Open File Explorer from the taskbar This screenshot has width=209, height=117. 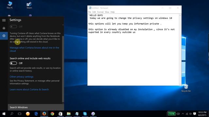(x=69, y=114)
